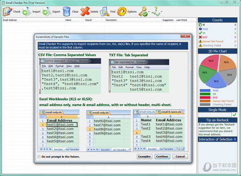Screen dimensions: 241x176
Task: Tick 'Do not prompt in the future' checkbox
Action: pyautogui.click(x=39, y=156)
